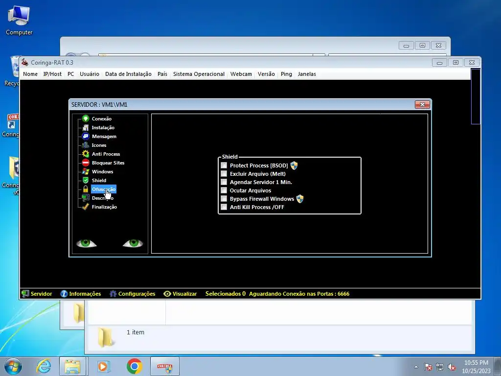Viewport: 501px width, 376px height.
Task: Select the Ofuscação padlock icon
Action: pyautogui.click(x=85, y=189)
